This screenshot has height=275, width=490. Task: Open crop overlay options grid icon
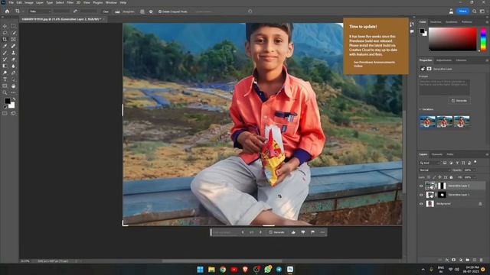pos(142,11)
